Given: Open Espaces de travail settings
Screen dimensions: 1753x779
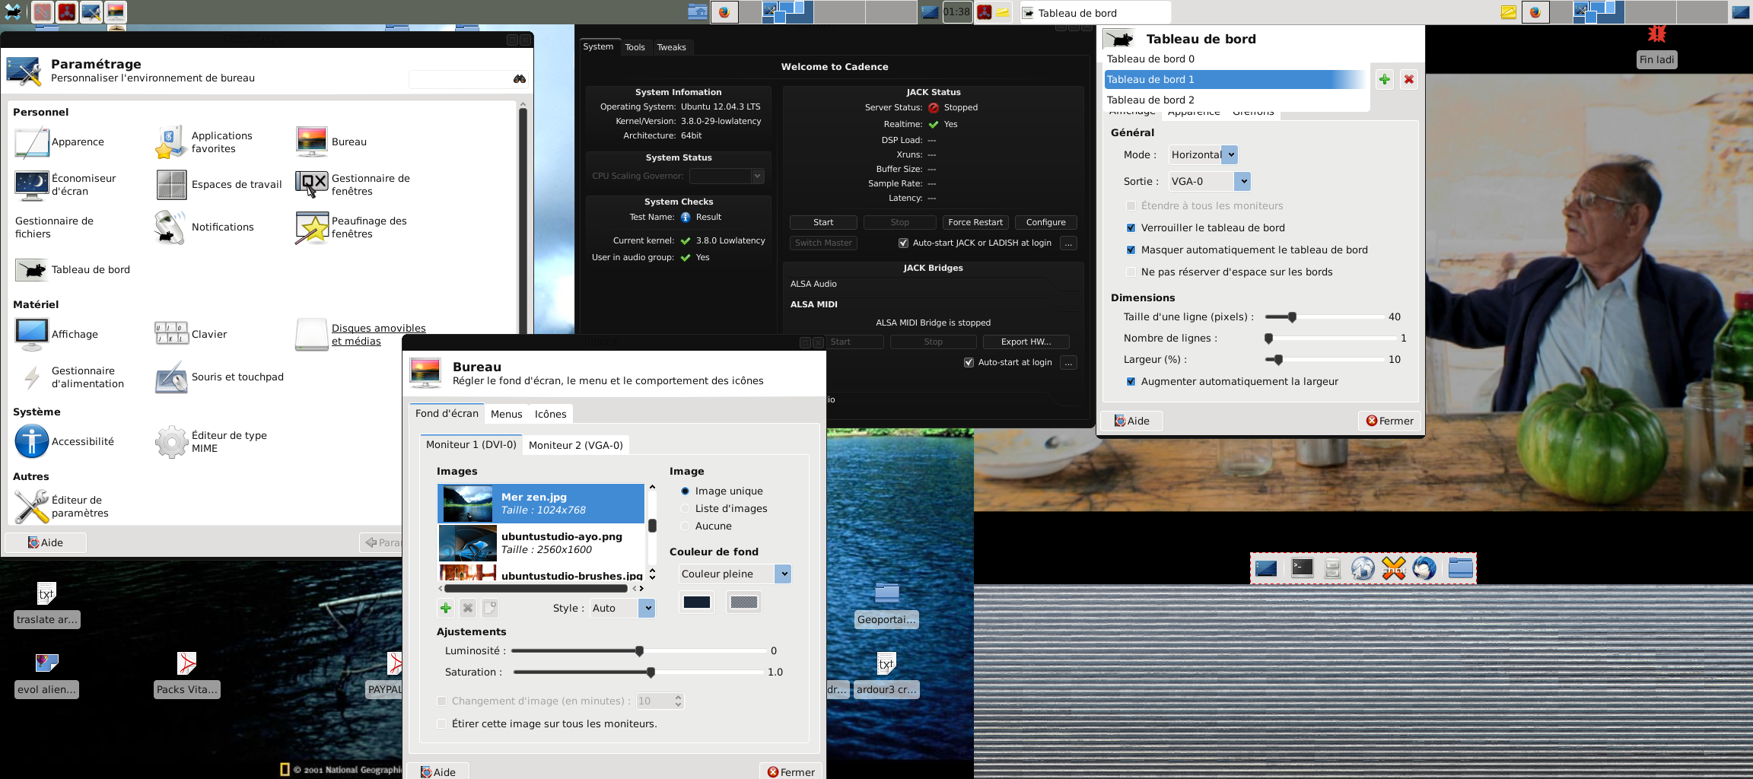Looking at the screenshot, I should pos(171,185).
